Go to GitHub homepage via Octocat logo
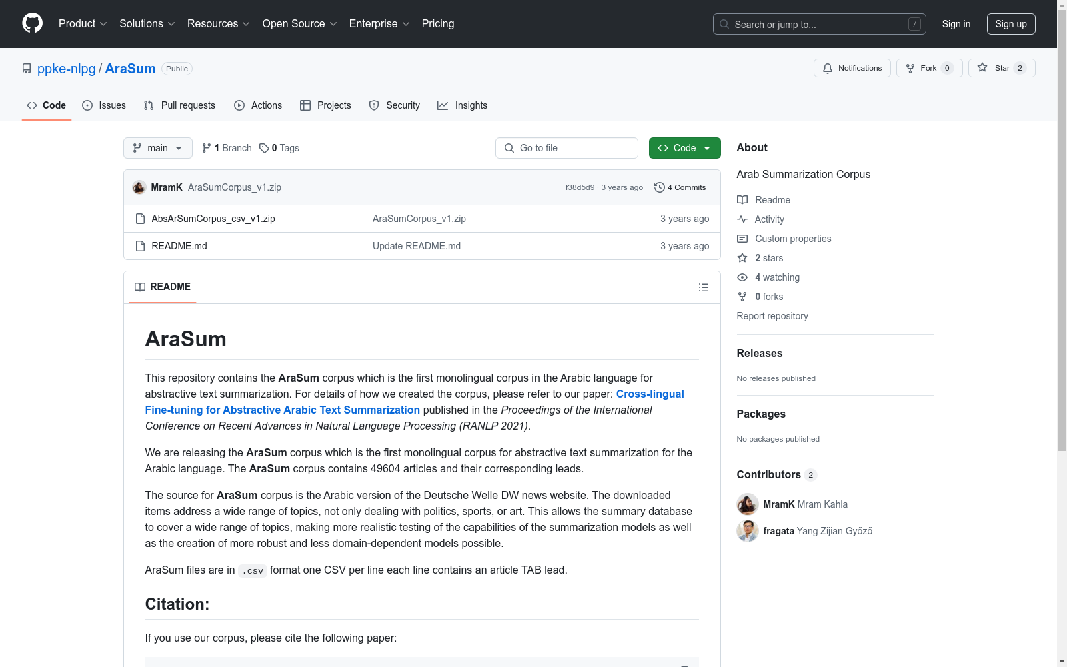This screenshot has height=667, width=1067. (x=32, y=23)
